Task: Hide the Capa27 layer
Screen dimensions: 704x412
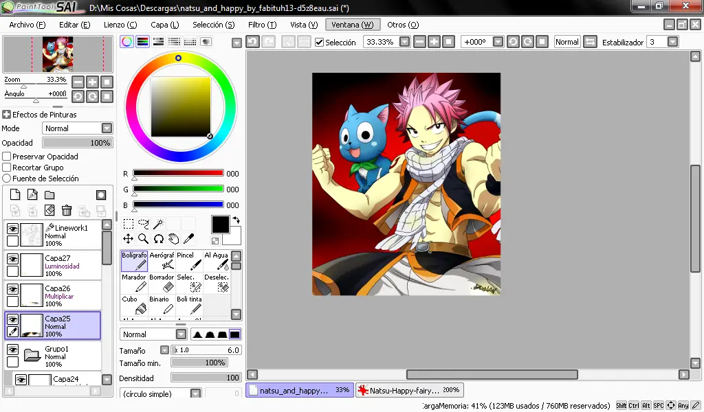Action: point(12,259)
